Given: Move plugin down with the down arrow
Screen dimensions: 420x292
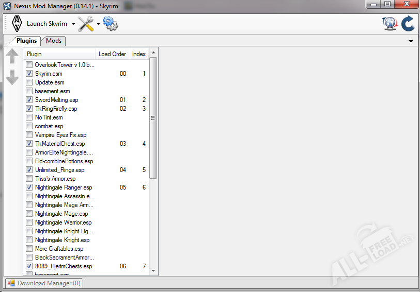Looking at the screenshot, I should coord(12,77).
